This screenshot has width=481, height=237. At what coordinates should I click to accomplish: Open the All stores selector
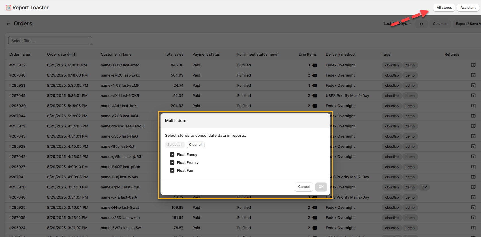[444, 8]
